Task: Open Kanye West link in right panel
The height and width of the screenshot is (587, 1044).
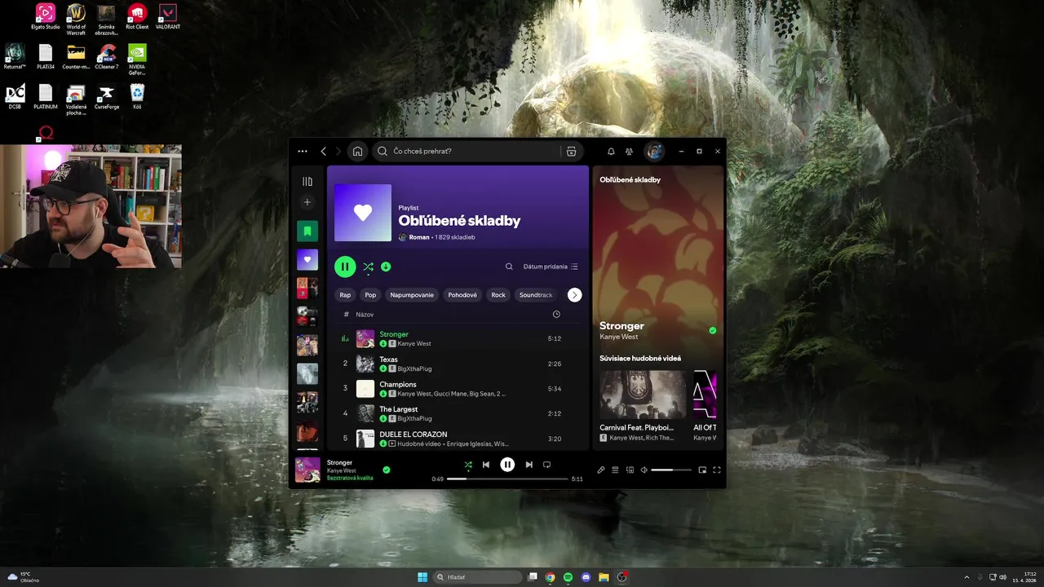Action: [x=619, y=337]
